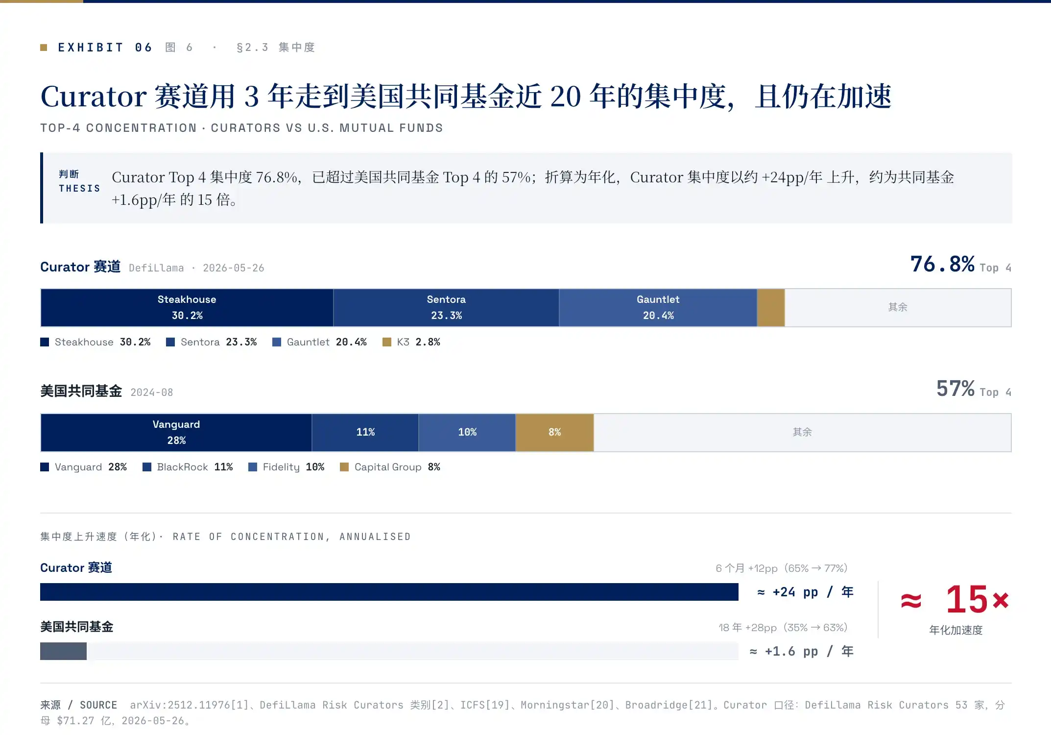Click the "判断 THESIS" label
The height and width of the screenshot is (735, 1051).
pos(79,181)
